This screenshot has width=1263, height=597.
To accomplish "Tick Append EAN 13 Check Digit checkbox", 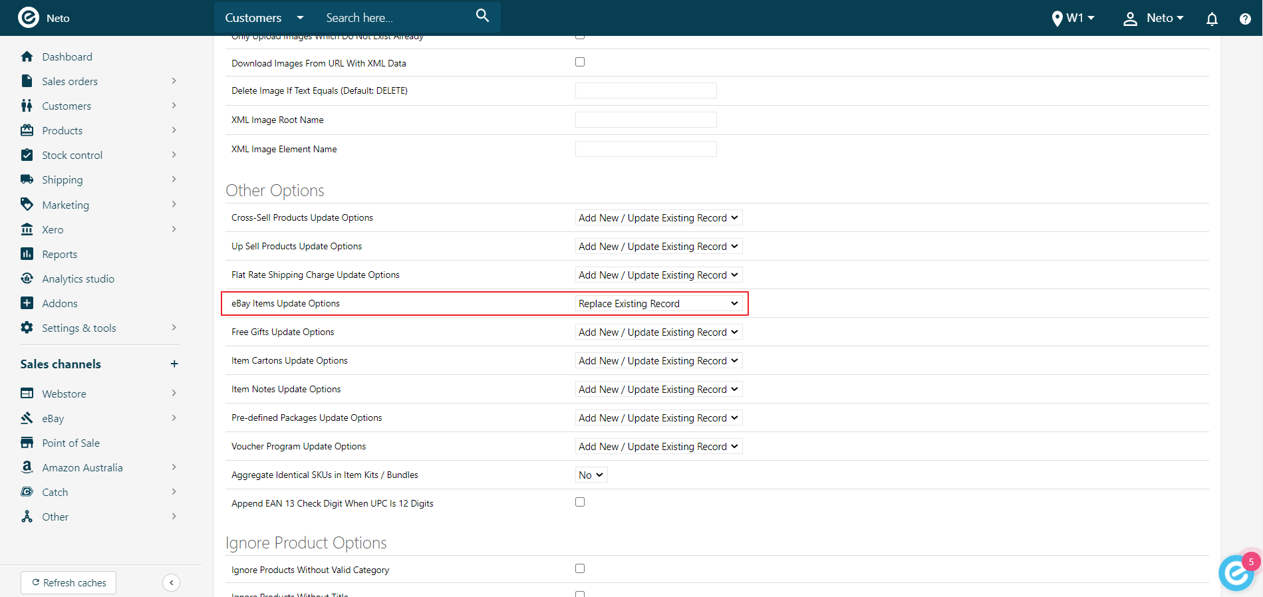I will (580, 502).
